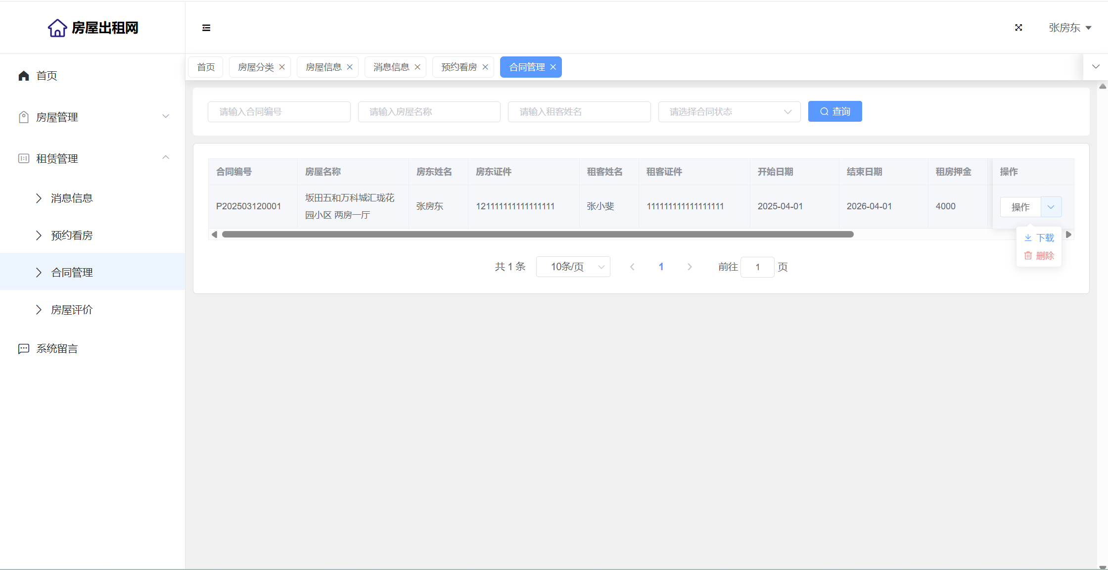
Task: Close the 合同管理 tab
Action: [x=553, y=67]
